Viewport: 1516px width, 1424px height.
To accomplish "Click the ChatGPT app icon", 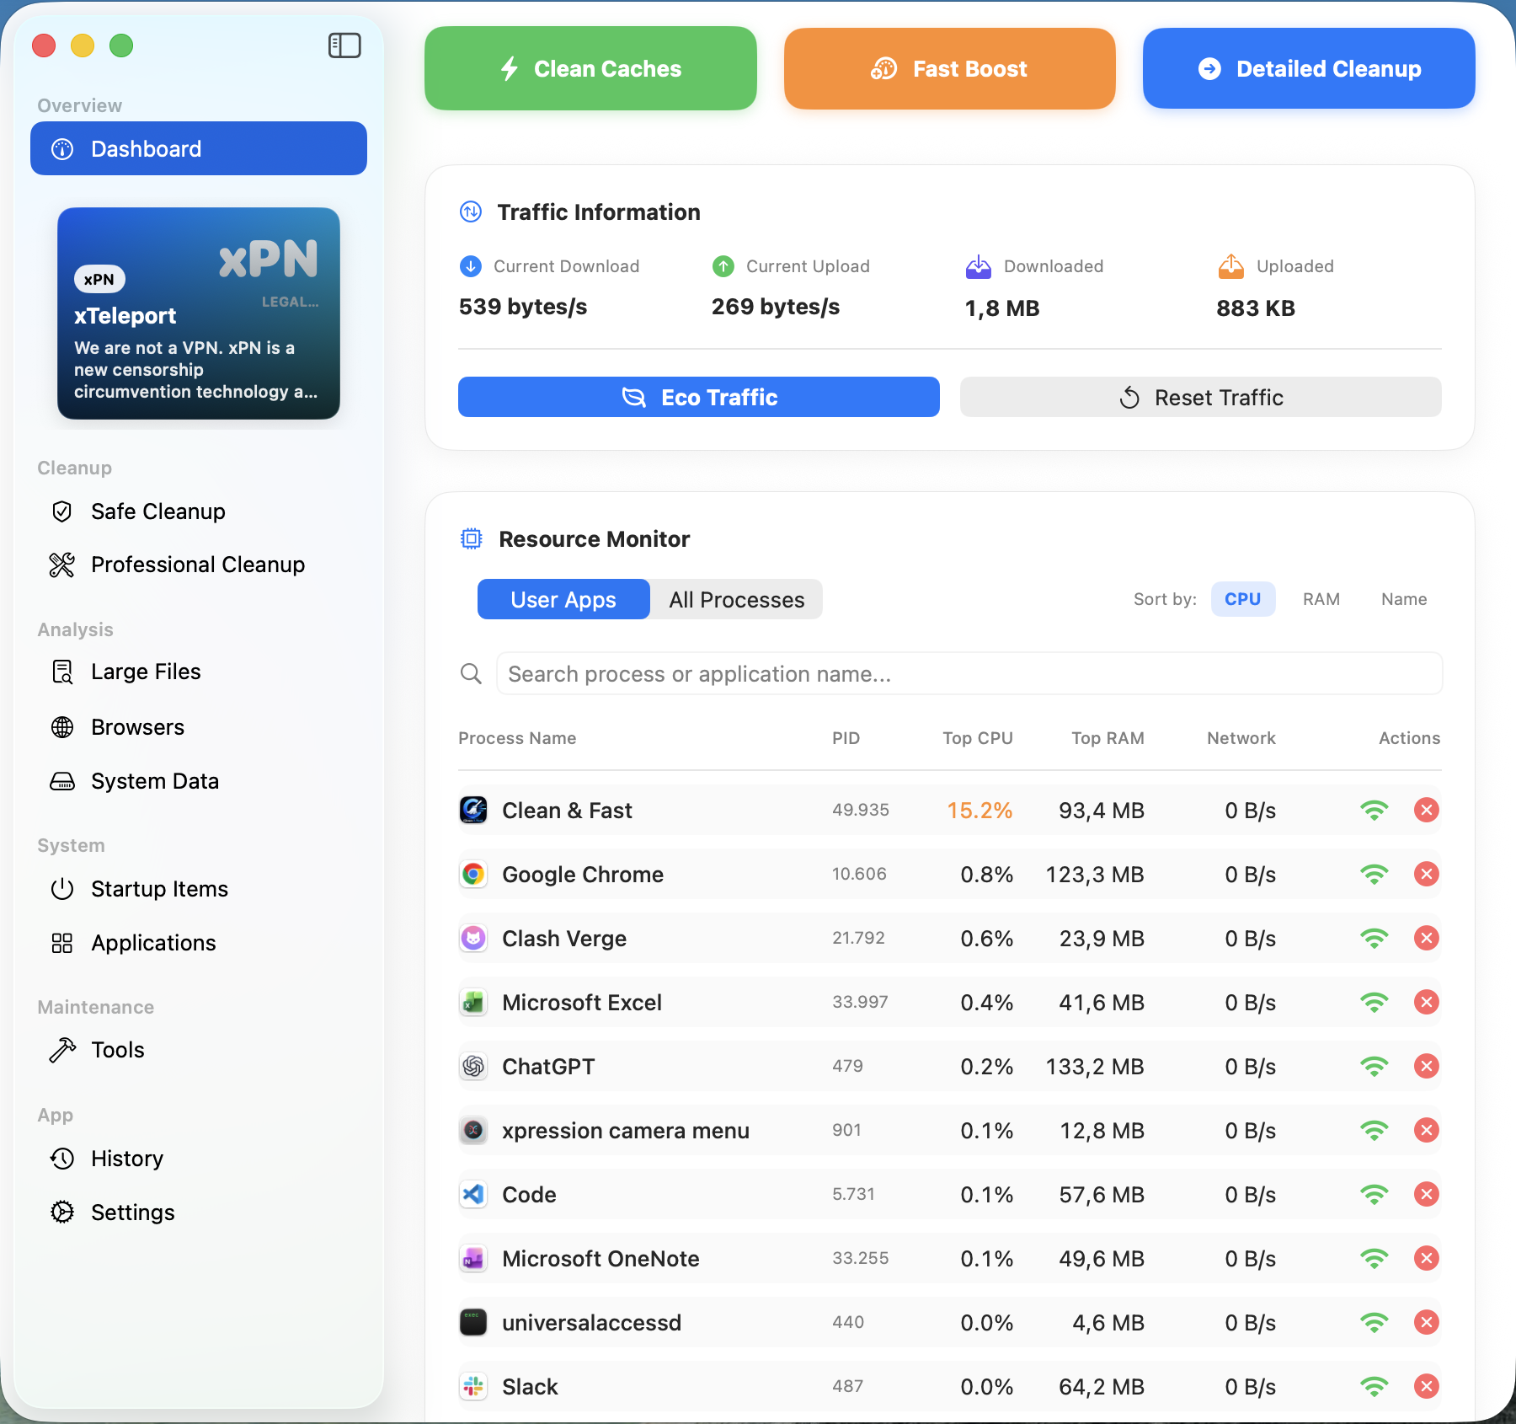I will coord(473,1066).
